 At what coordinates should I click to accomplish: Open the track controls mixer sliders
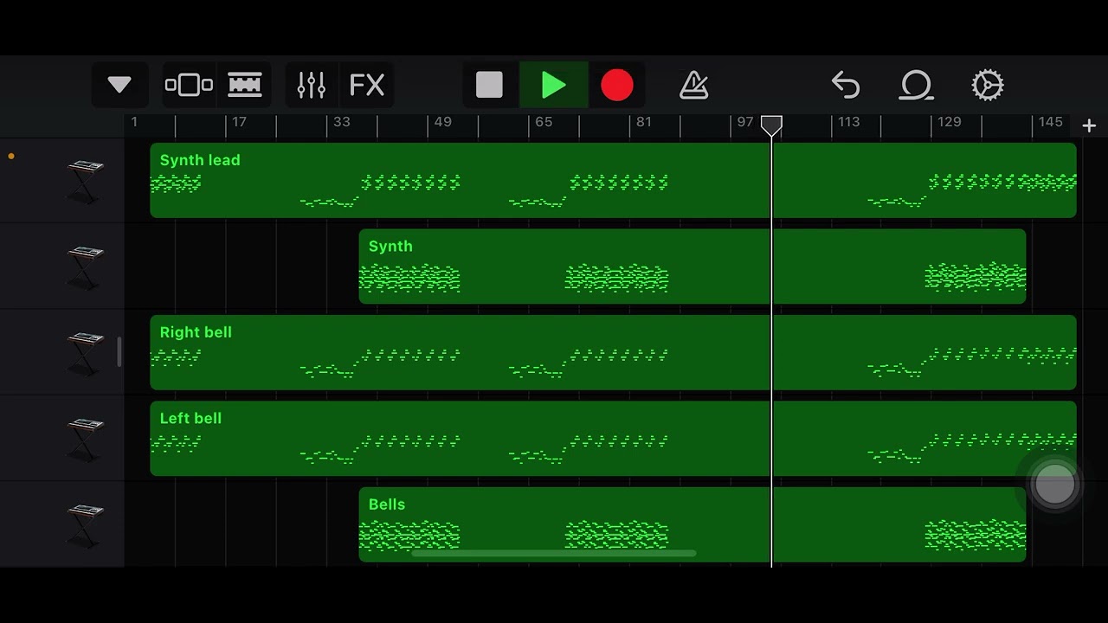[x=312, y=85]
